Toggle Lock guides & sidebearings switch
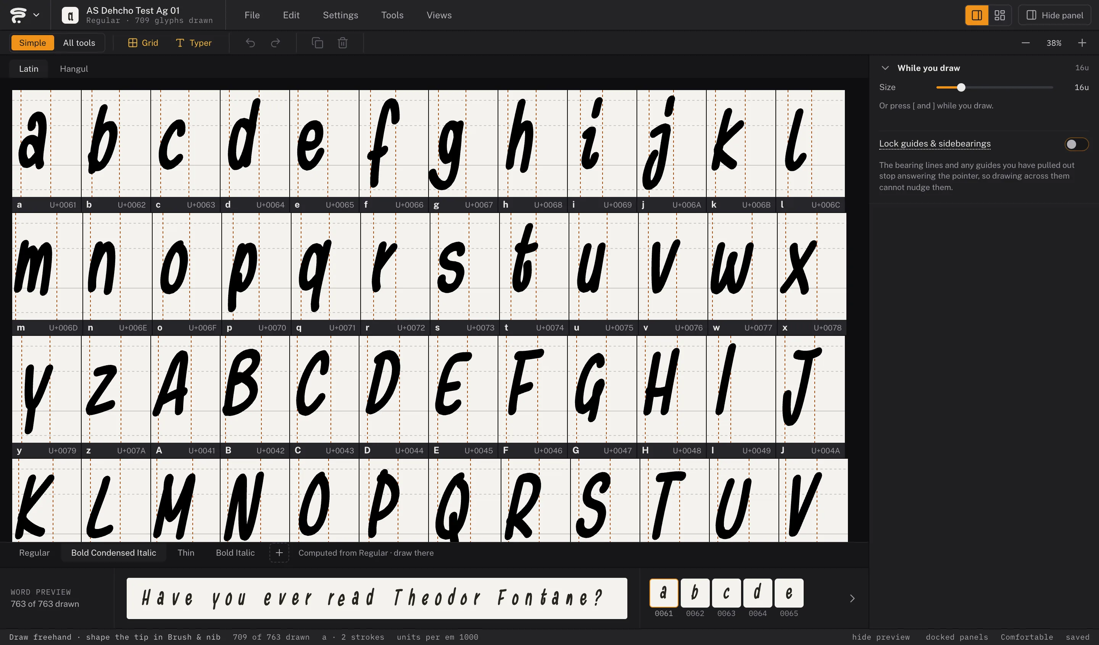This screenshot has height=645, width=1099. (x=1076, y=144)
